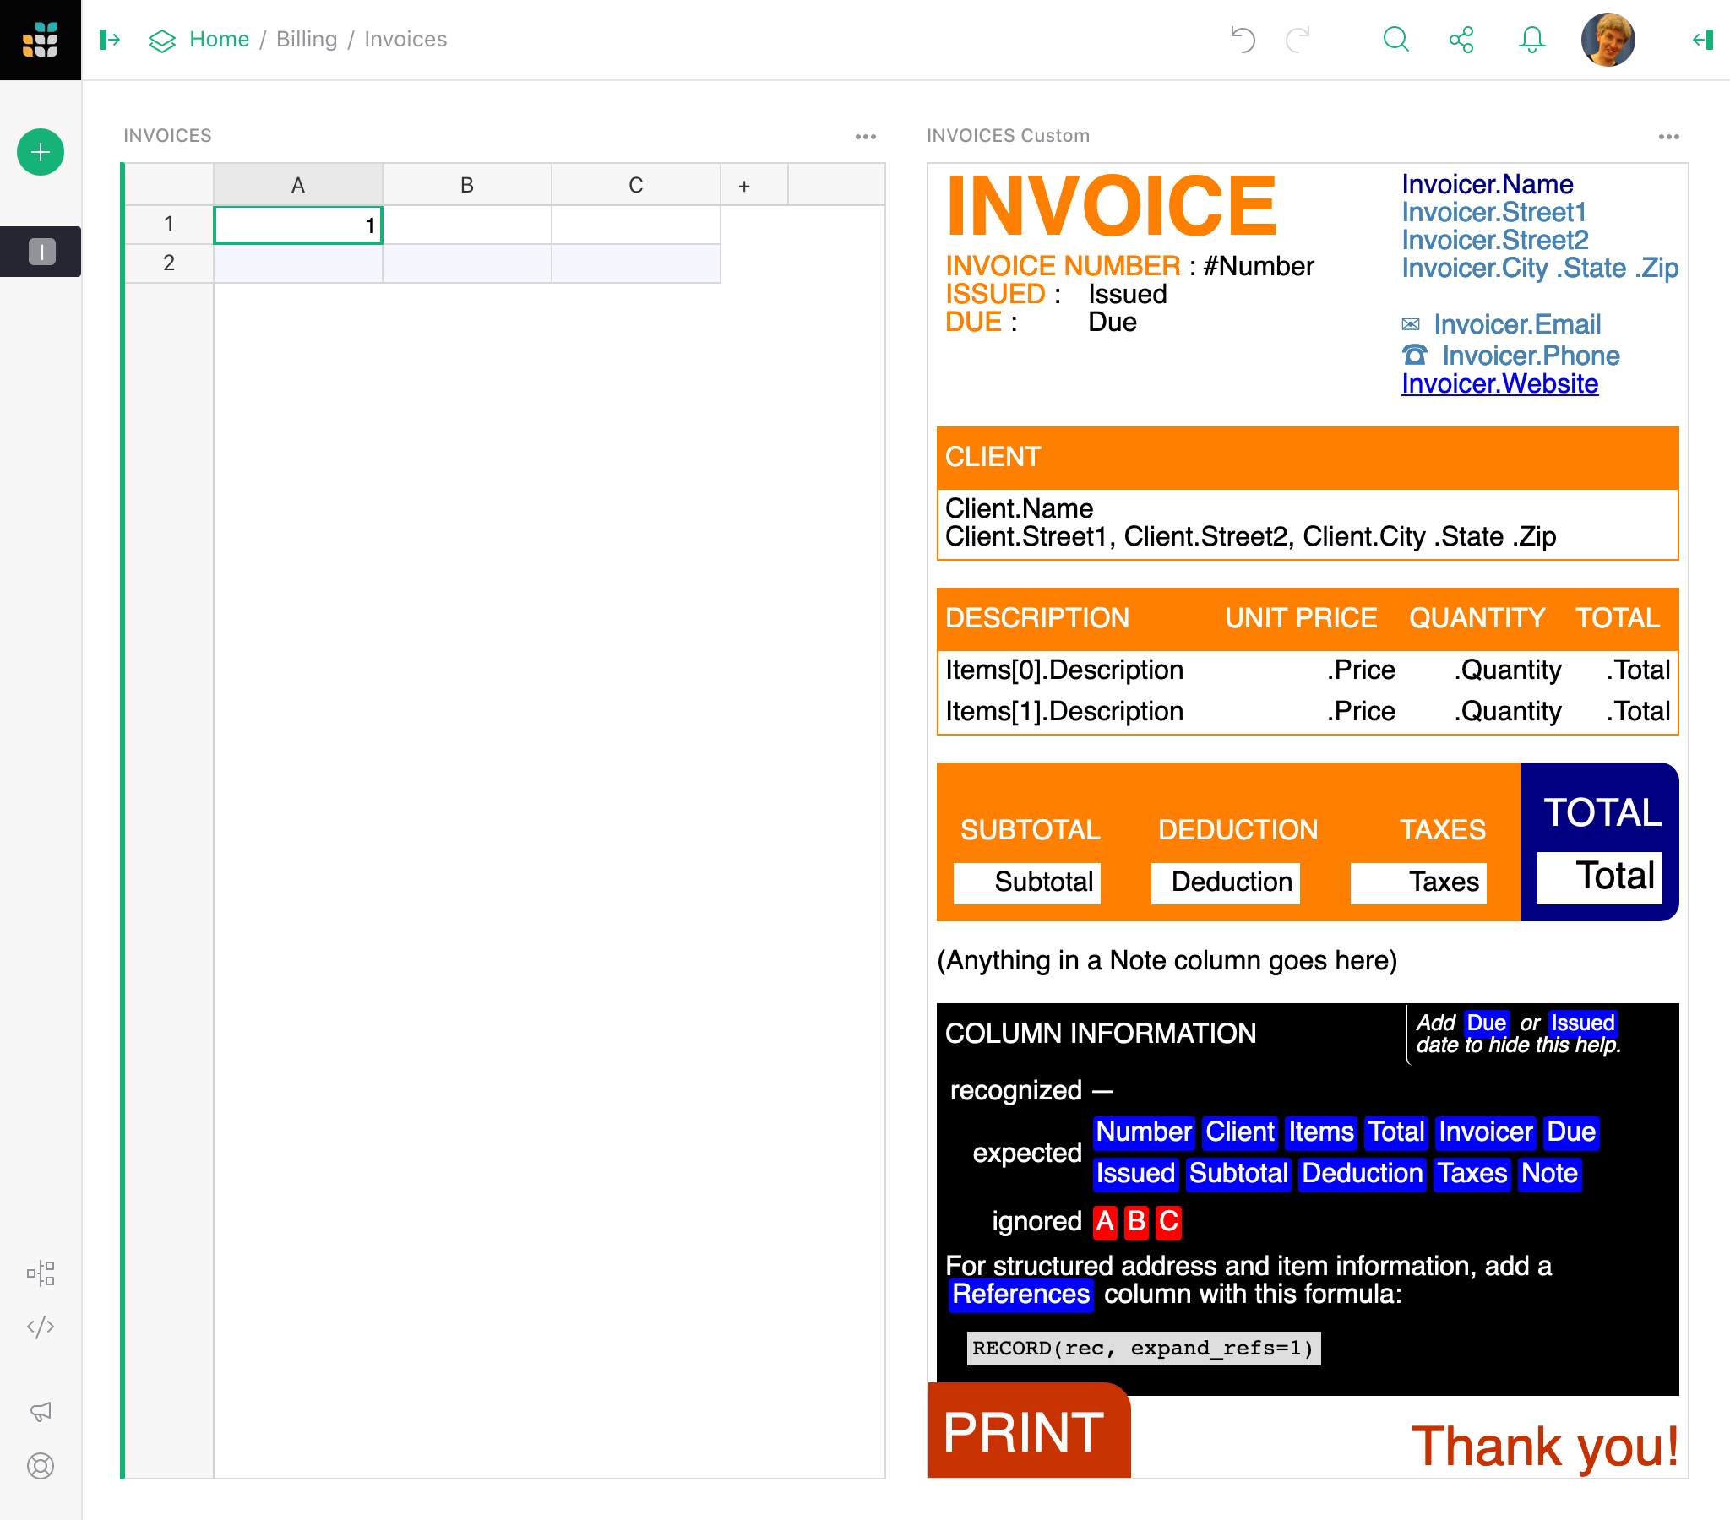
Task: Open the raw data view icon
Action: click(41, 1272)
